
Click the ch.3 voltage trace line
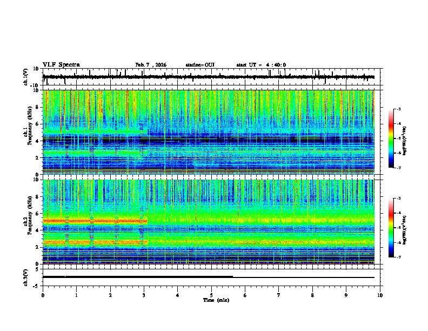209,277
